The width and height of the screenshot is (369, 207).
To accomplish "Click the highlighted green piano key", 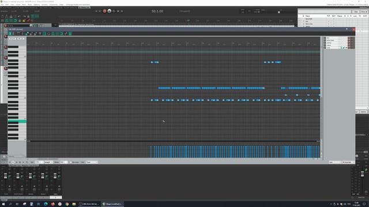I will pos(17,121).
